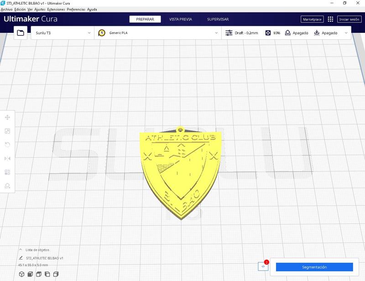Switch to right side view icon
The height and width of the screenshot is (281, 365).
[x=56, y=274]
